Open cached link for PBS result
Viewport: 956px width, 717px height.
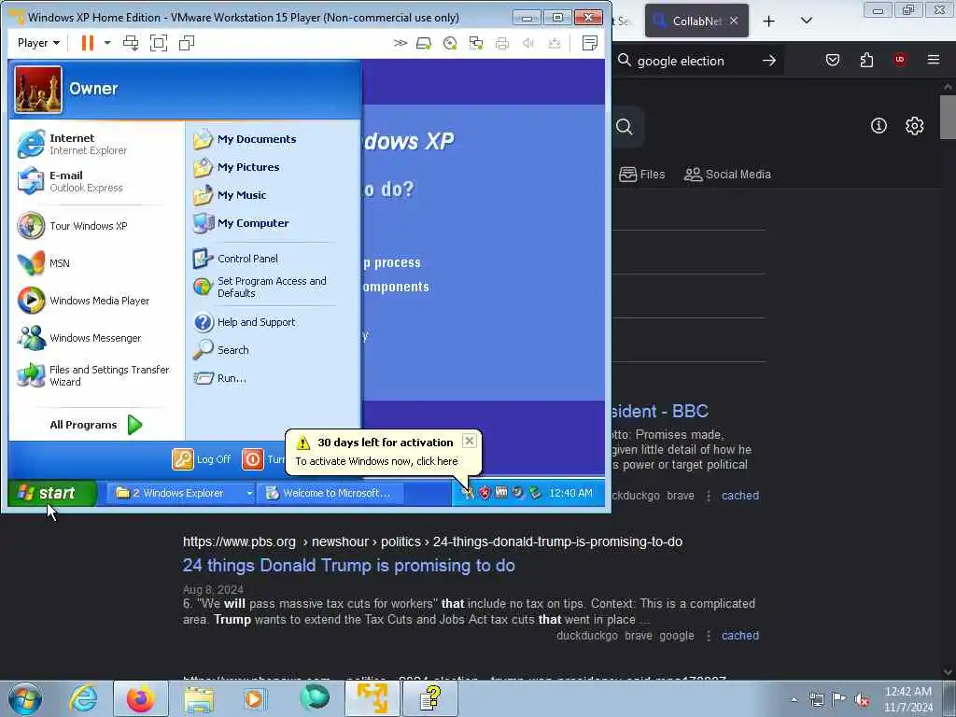(x=740, y=636)
